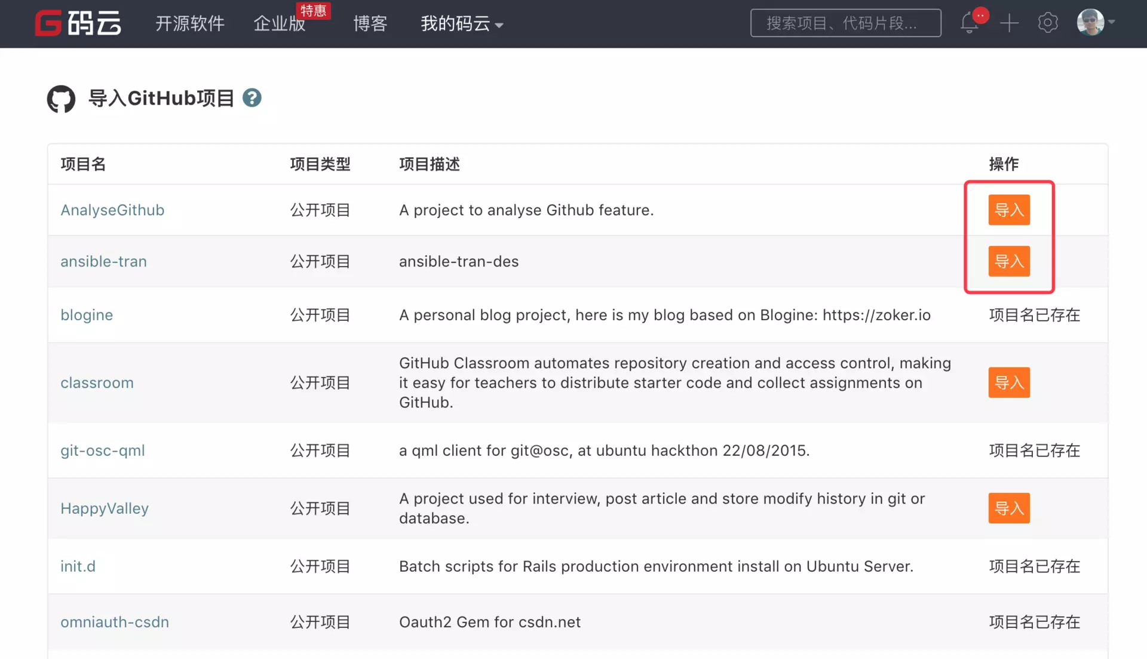The width and height of the screenshot is (1147, 659).
Task: Open the blogine project link
Action: [x=87, y=315]
